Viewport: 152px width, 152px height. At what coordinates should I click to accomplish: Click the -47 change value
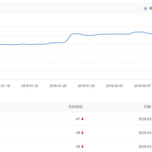pyautogui.click(x=78, y=119)
